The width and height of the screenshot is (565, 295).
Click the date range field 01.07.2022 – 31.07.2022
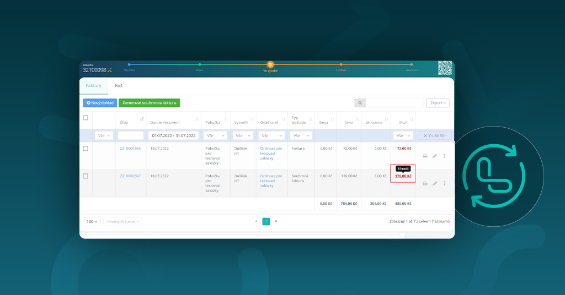point(174,135)
